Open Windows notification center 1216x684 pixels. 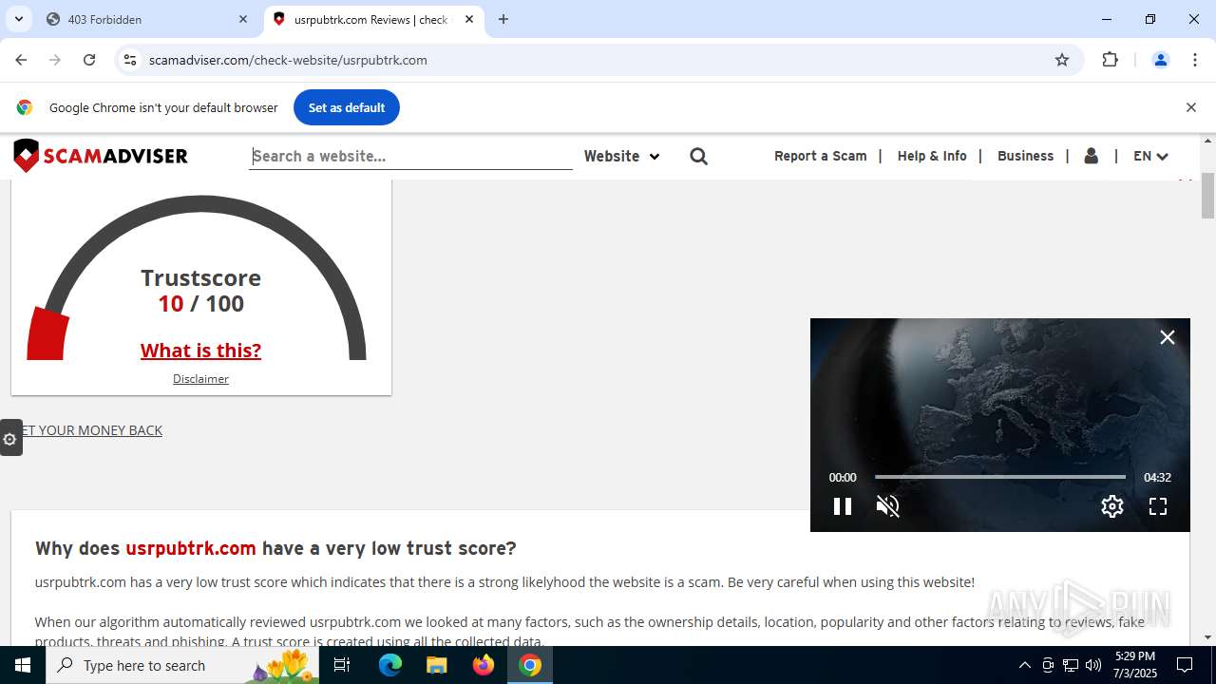point(1185,665)
